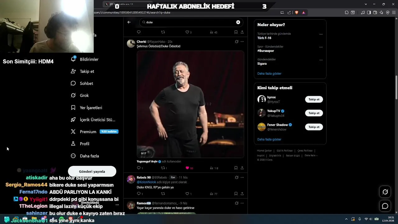Open Grok from the sidebar
Screen dimensions: 398x224
click(x=80, y=96)
